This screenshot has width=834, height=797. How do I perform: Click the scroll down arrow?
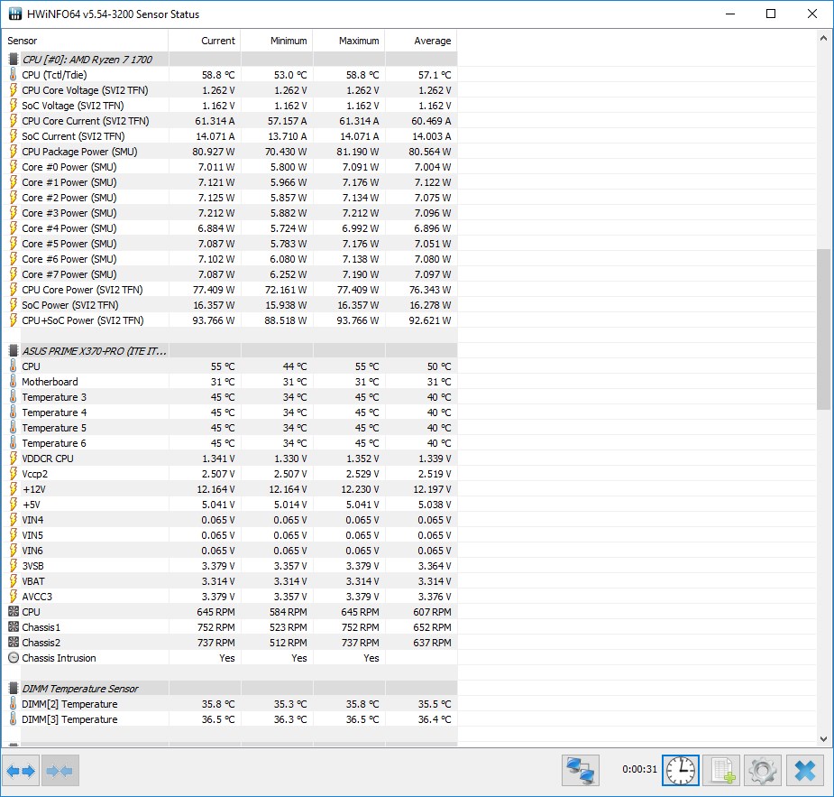point(823,739)
